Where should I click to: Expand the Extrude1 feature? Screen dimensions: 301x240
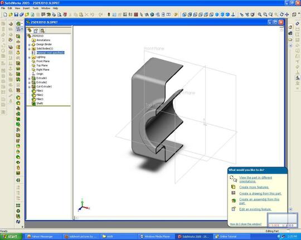click(30, 79)
